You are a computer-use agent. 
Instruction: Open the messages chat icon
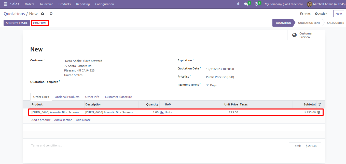point(246,4)
